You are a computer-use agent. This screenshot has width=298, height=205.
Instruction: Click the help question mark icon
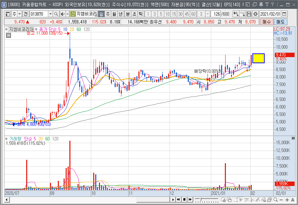click(x=272, y=4)
